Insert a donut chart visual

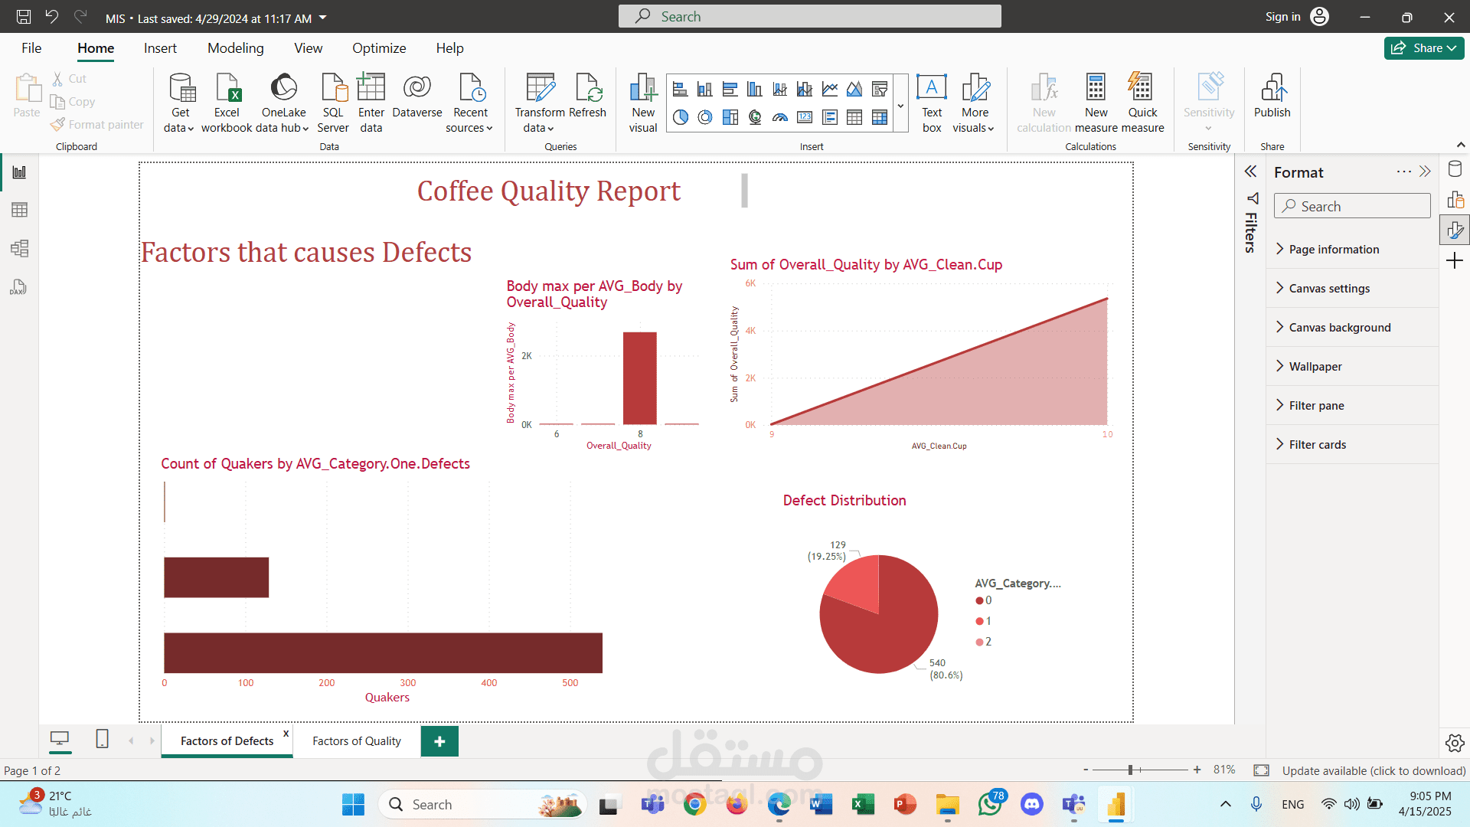coord(704,117)
